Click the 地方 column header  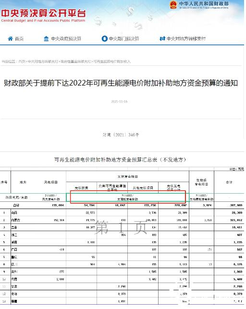click(x=23, y=182)
